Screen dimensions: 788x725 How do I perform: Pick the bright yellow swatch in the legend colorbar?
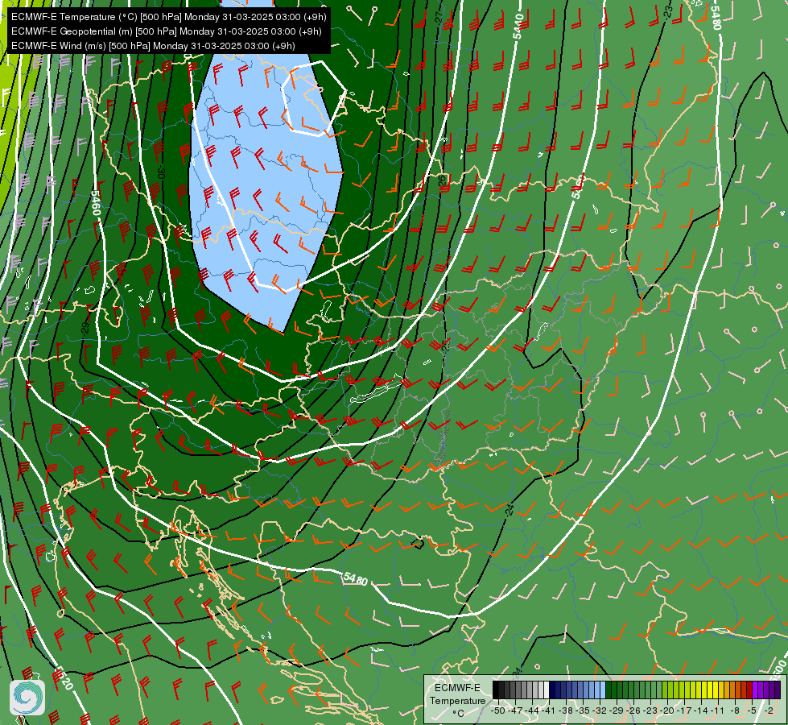point(715,690)
